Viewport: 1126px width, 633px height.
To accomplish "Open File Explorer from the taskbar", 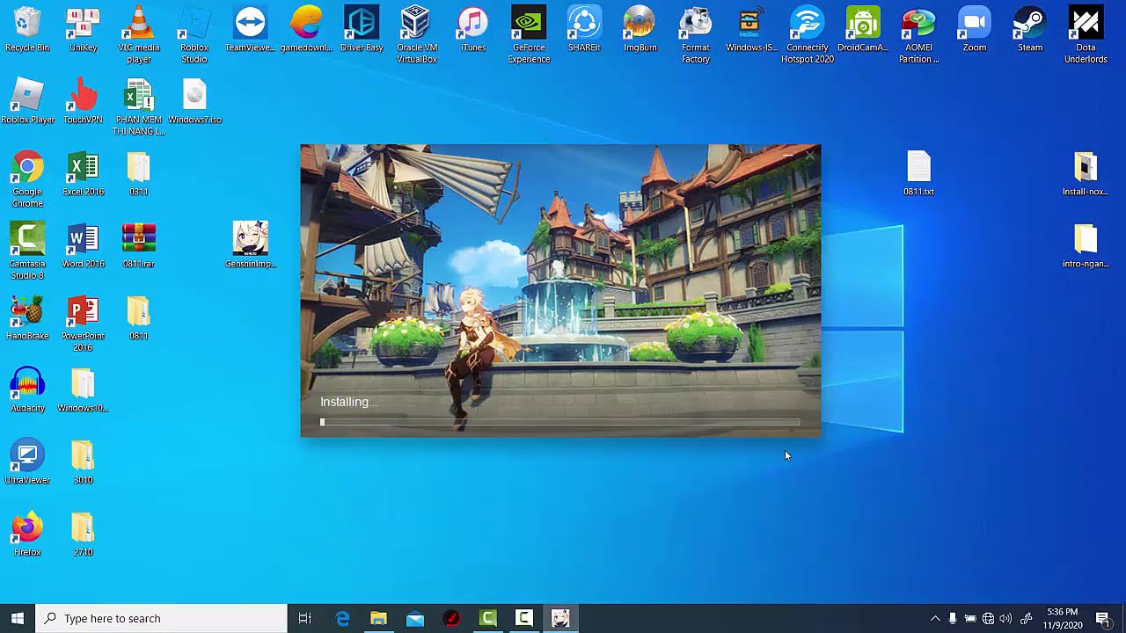I will tap(378, 618).
